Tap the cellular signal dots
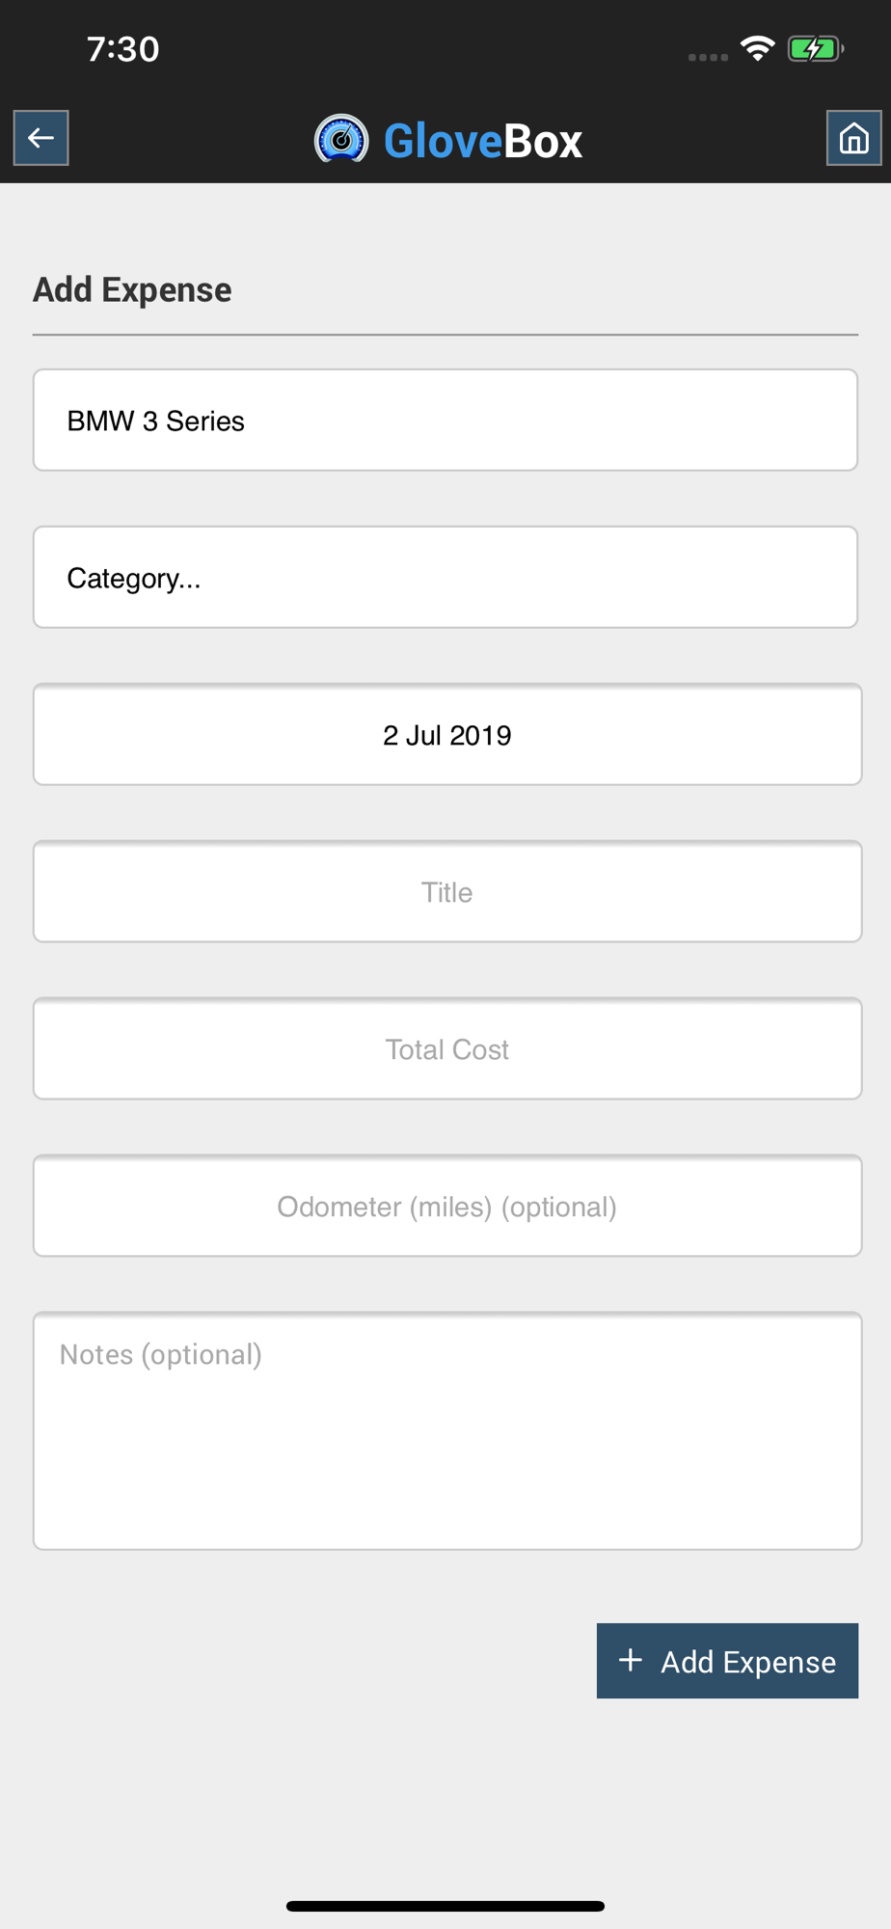 [x=708, y=57]
